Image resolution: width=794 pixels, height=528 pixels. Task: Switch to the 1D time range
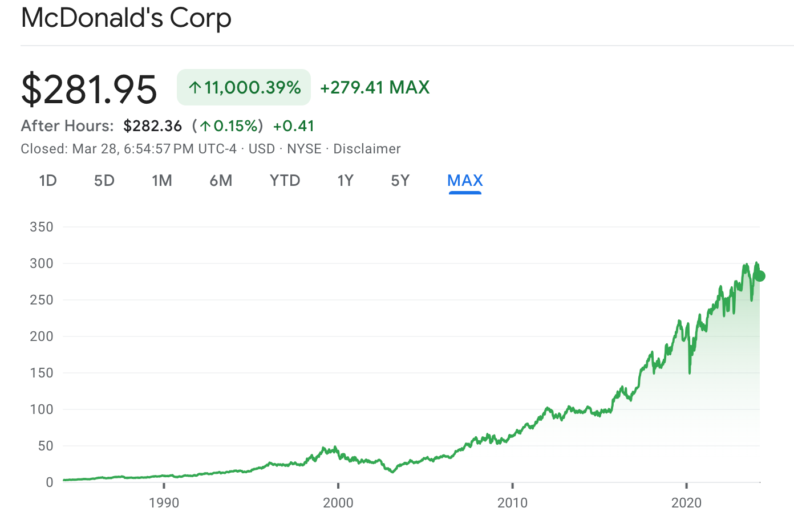[x=48, y=181]
